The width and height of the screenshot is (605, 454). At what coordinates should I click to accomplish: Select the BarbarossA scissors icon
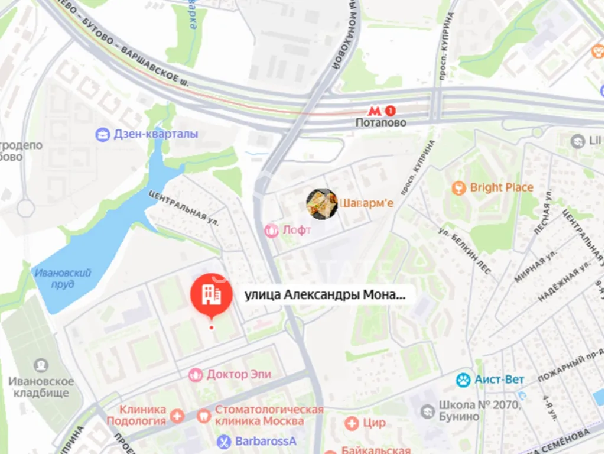point(224,442)
